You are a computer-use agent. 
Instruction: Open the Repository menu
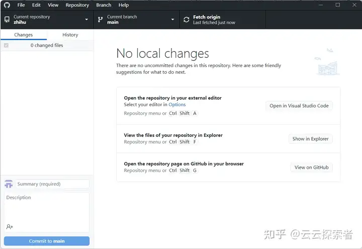coord(77,5)
